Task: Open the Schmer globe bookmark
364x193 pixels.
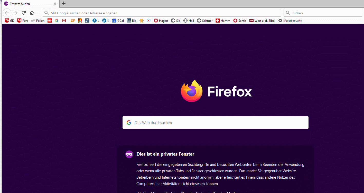Action: point(205,21)
